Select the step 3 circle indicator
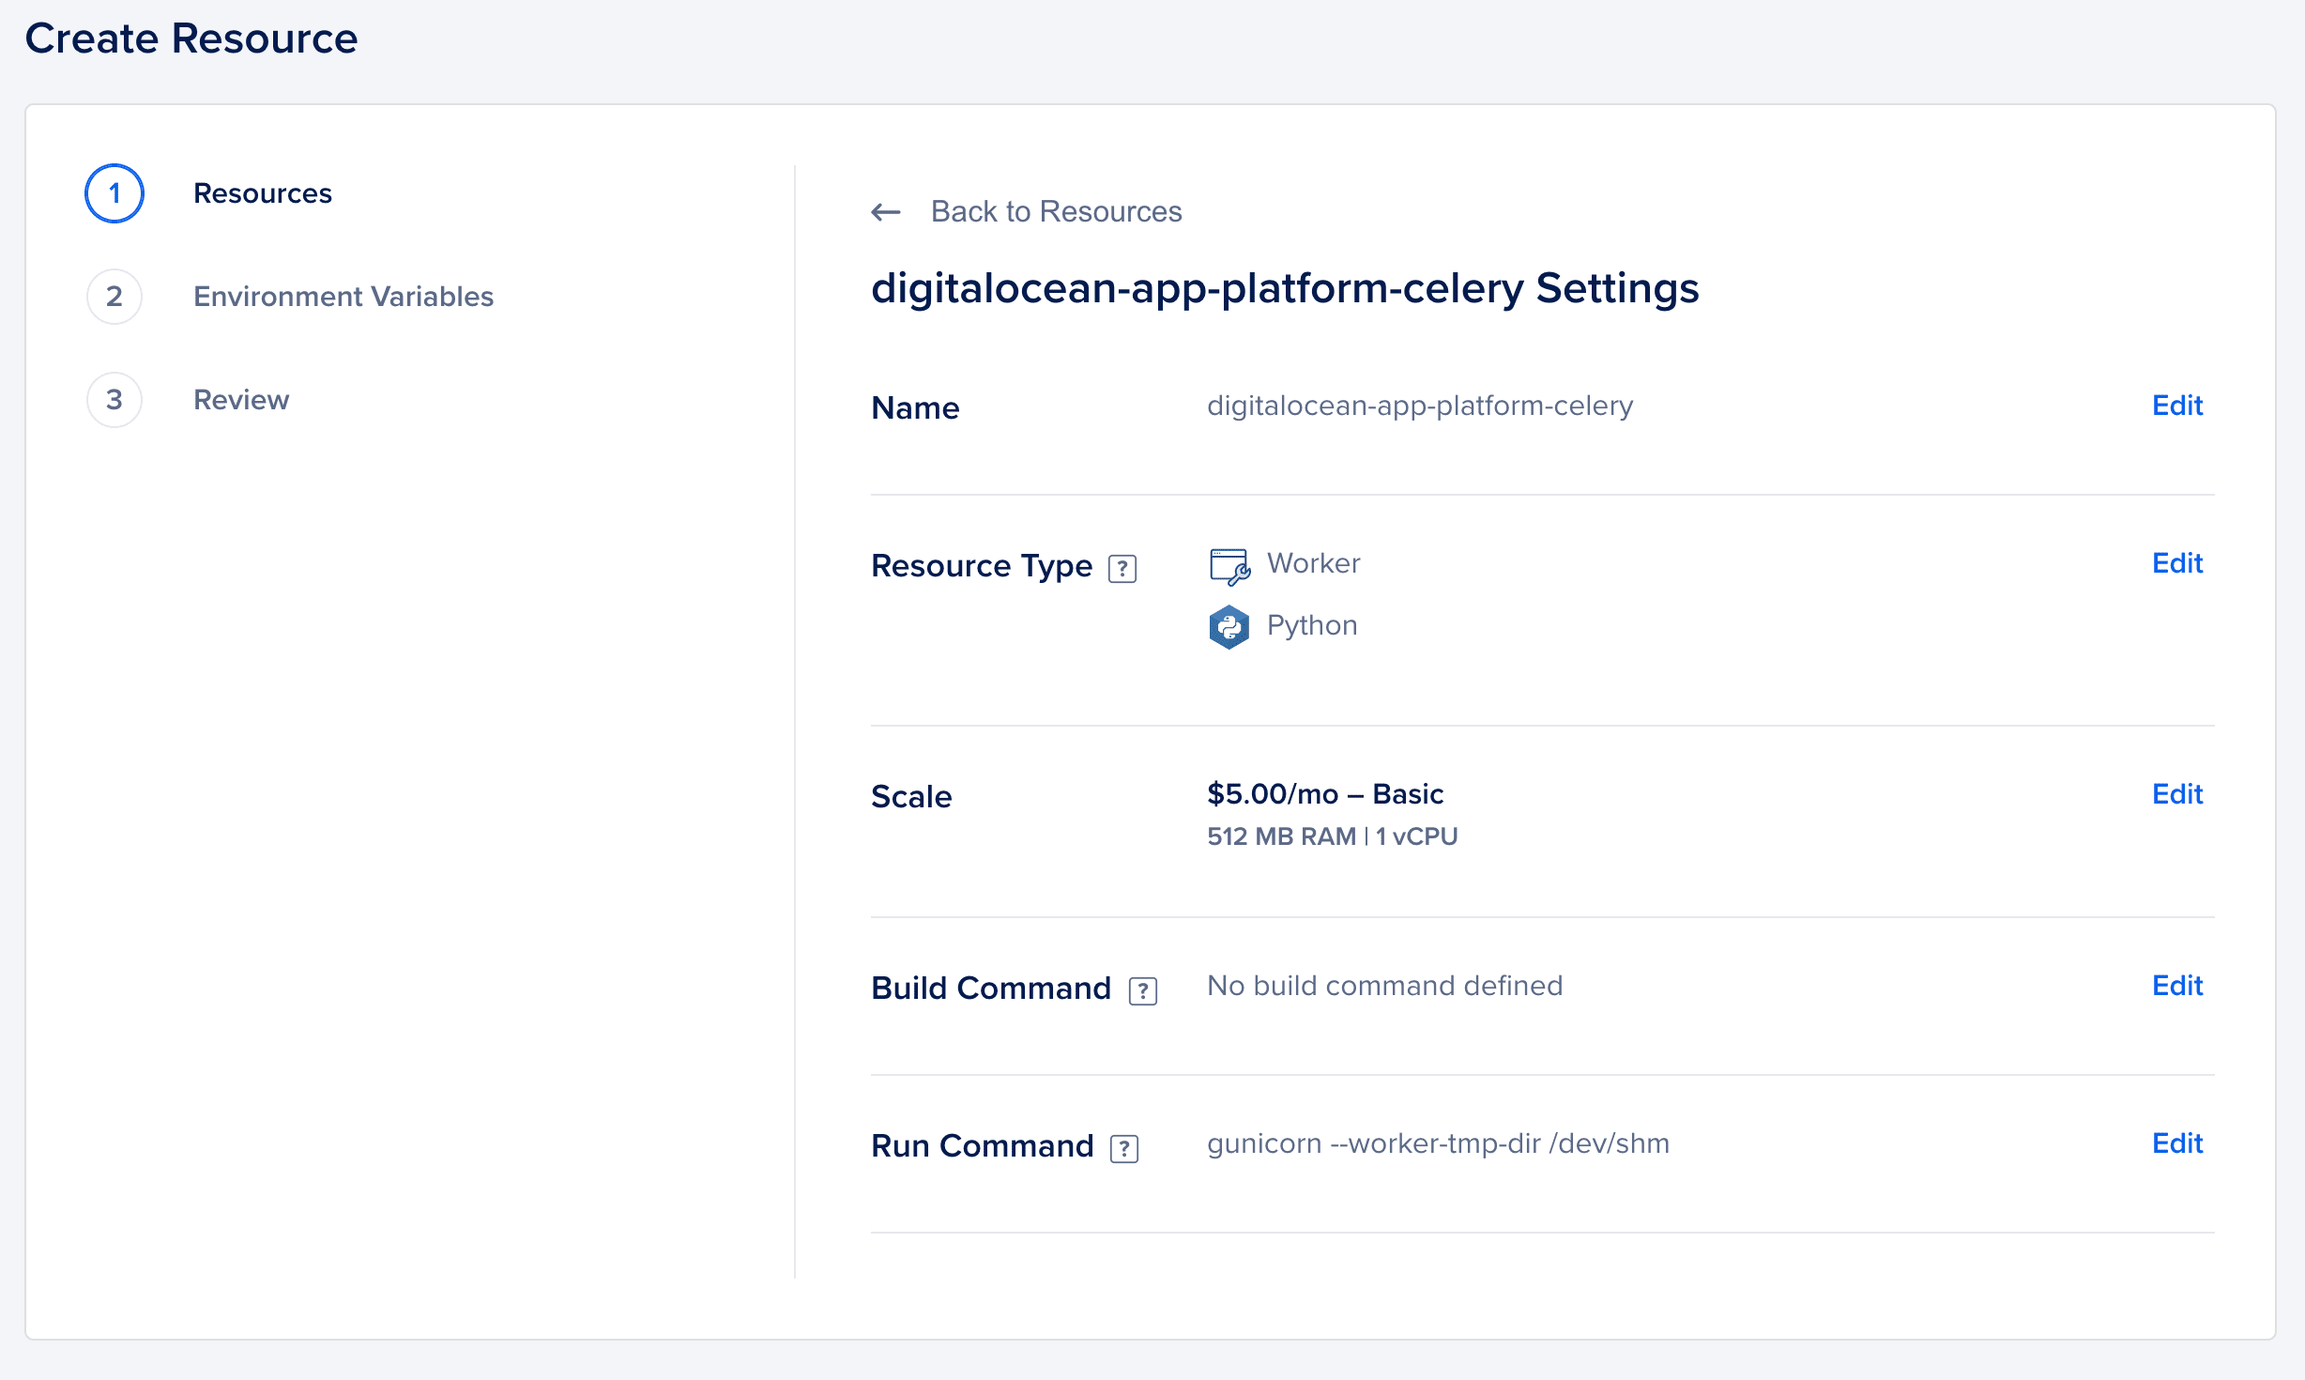The height and width of the screenshot is (1380, 2305). 114,399
